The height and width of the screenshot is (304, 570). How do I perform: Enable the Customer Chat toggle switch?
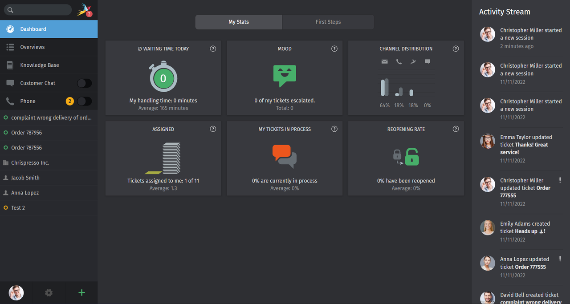coord(85,83)
